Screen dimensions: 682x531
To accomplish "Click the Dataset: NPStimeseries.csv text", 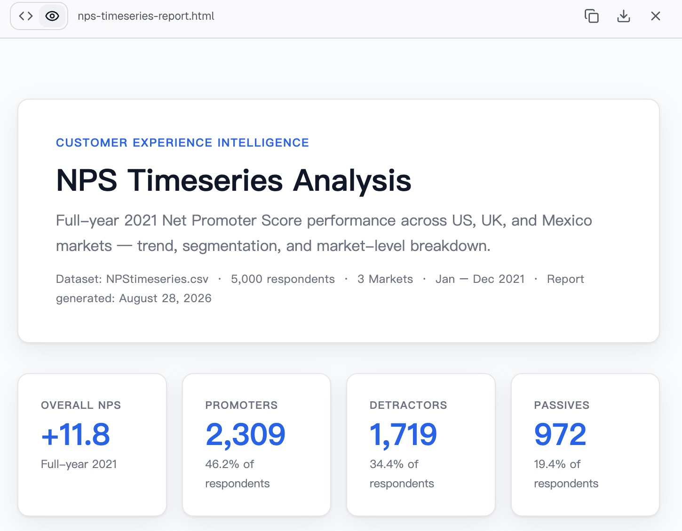I will 132,279.
